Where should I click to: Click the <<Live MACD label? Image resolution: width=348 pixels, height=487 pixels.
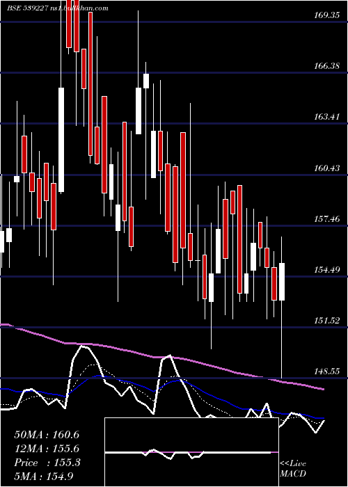click(x=293, y=468)
